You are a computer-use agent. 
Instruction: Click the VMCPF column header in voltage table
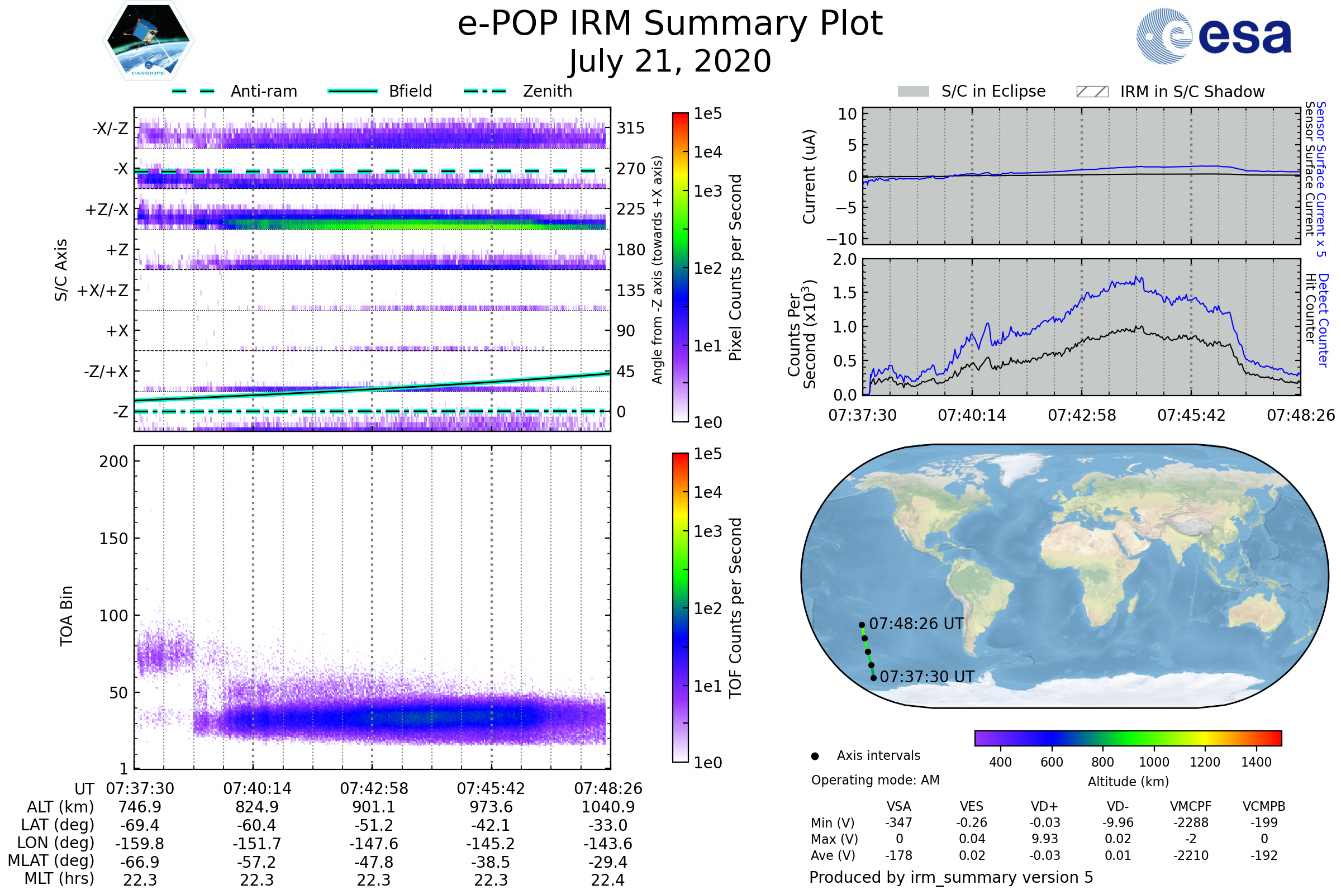tap(1191, 806)
